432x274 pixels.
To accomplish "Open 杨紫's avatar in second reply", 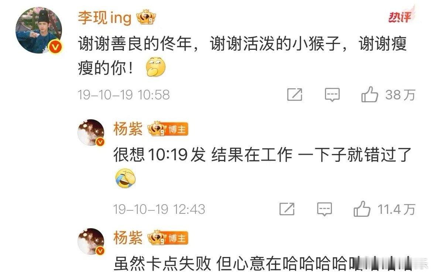I will pos(92,241).
